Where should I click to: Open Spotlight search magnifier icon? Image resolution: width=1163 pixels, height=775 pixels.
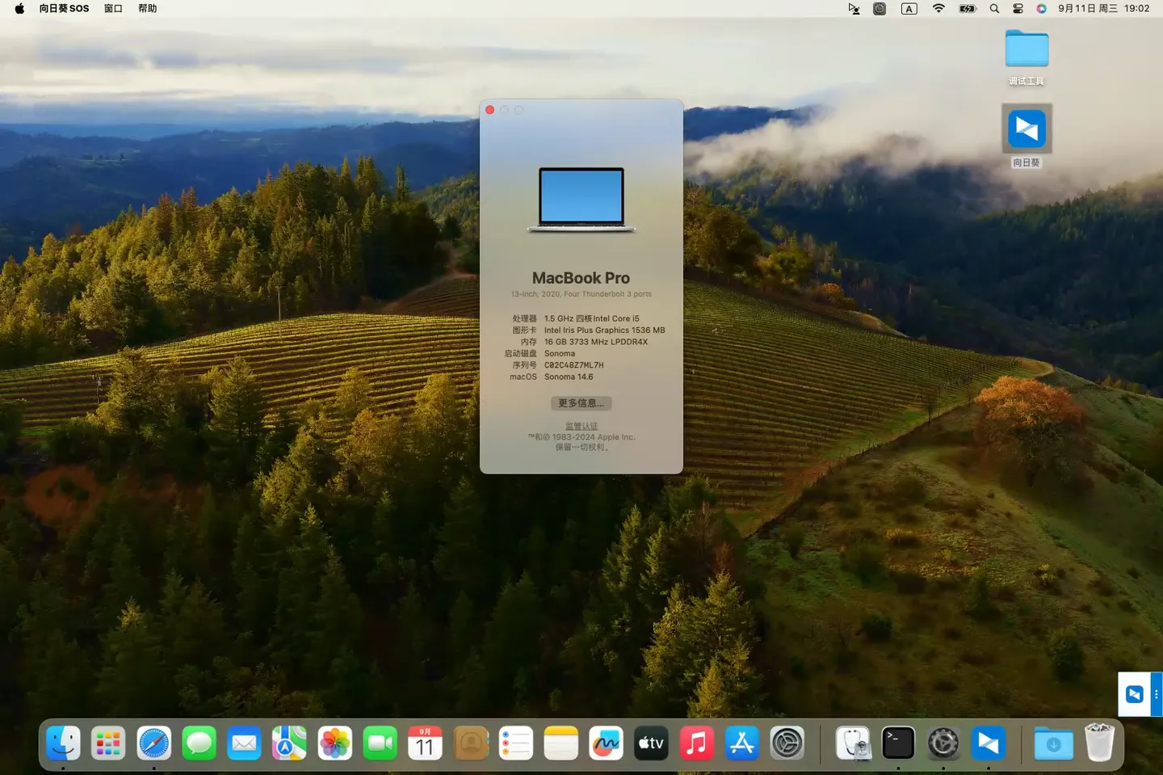tap(994, 9)
